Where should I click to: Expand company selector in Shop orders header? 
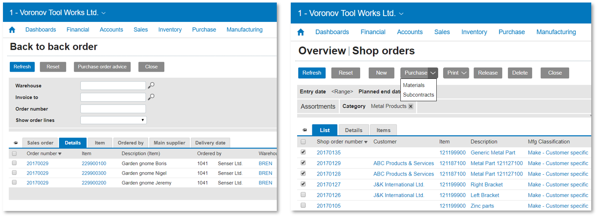[401, 14]
